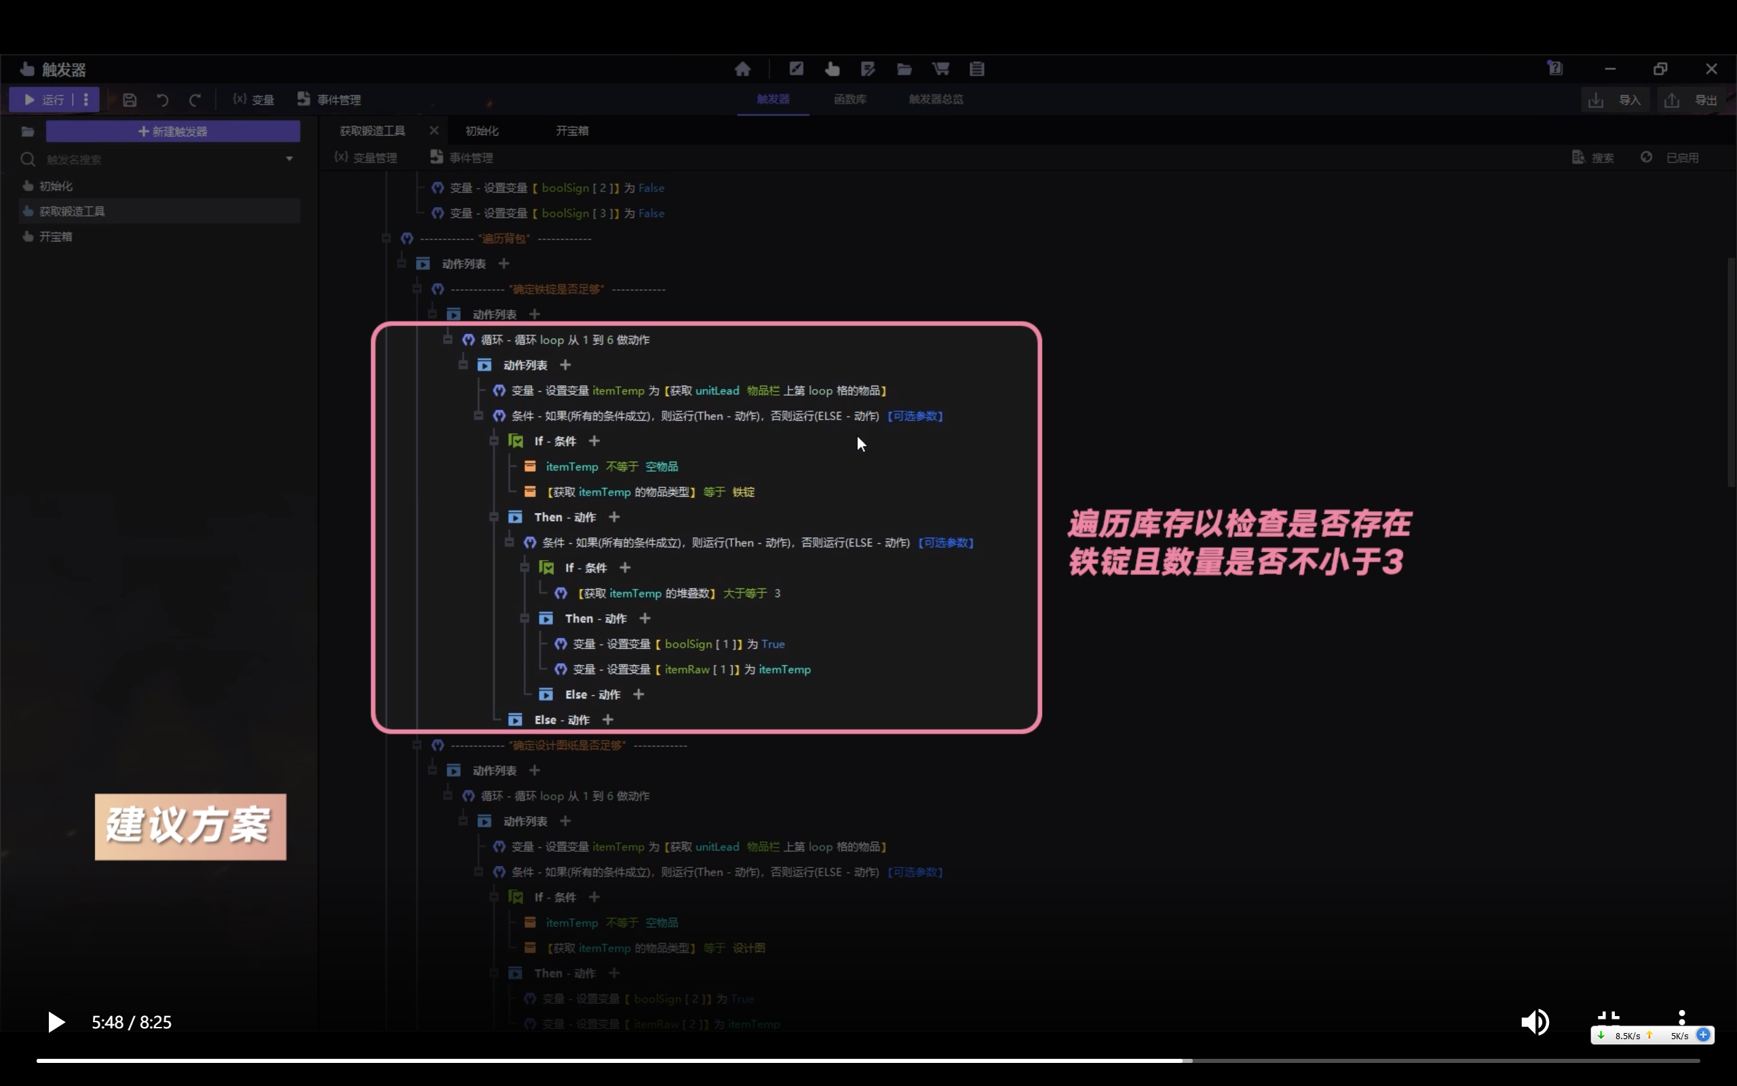
Task: Select 初始化 editor tab
Action: click(x=482, y=131)
